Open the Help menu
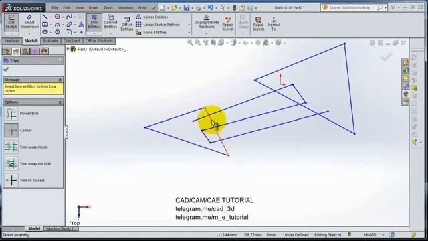Image resolution: width=428 pixels, height=241 pixels. pos(142,7)
